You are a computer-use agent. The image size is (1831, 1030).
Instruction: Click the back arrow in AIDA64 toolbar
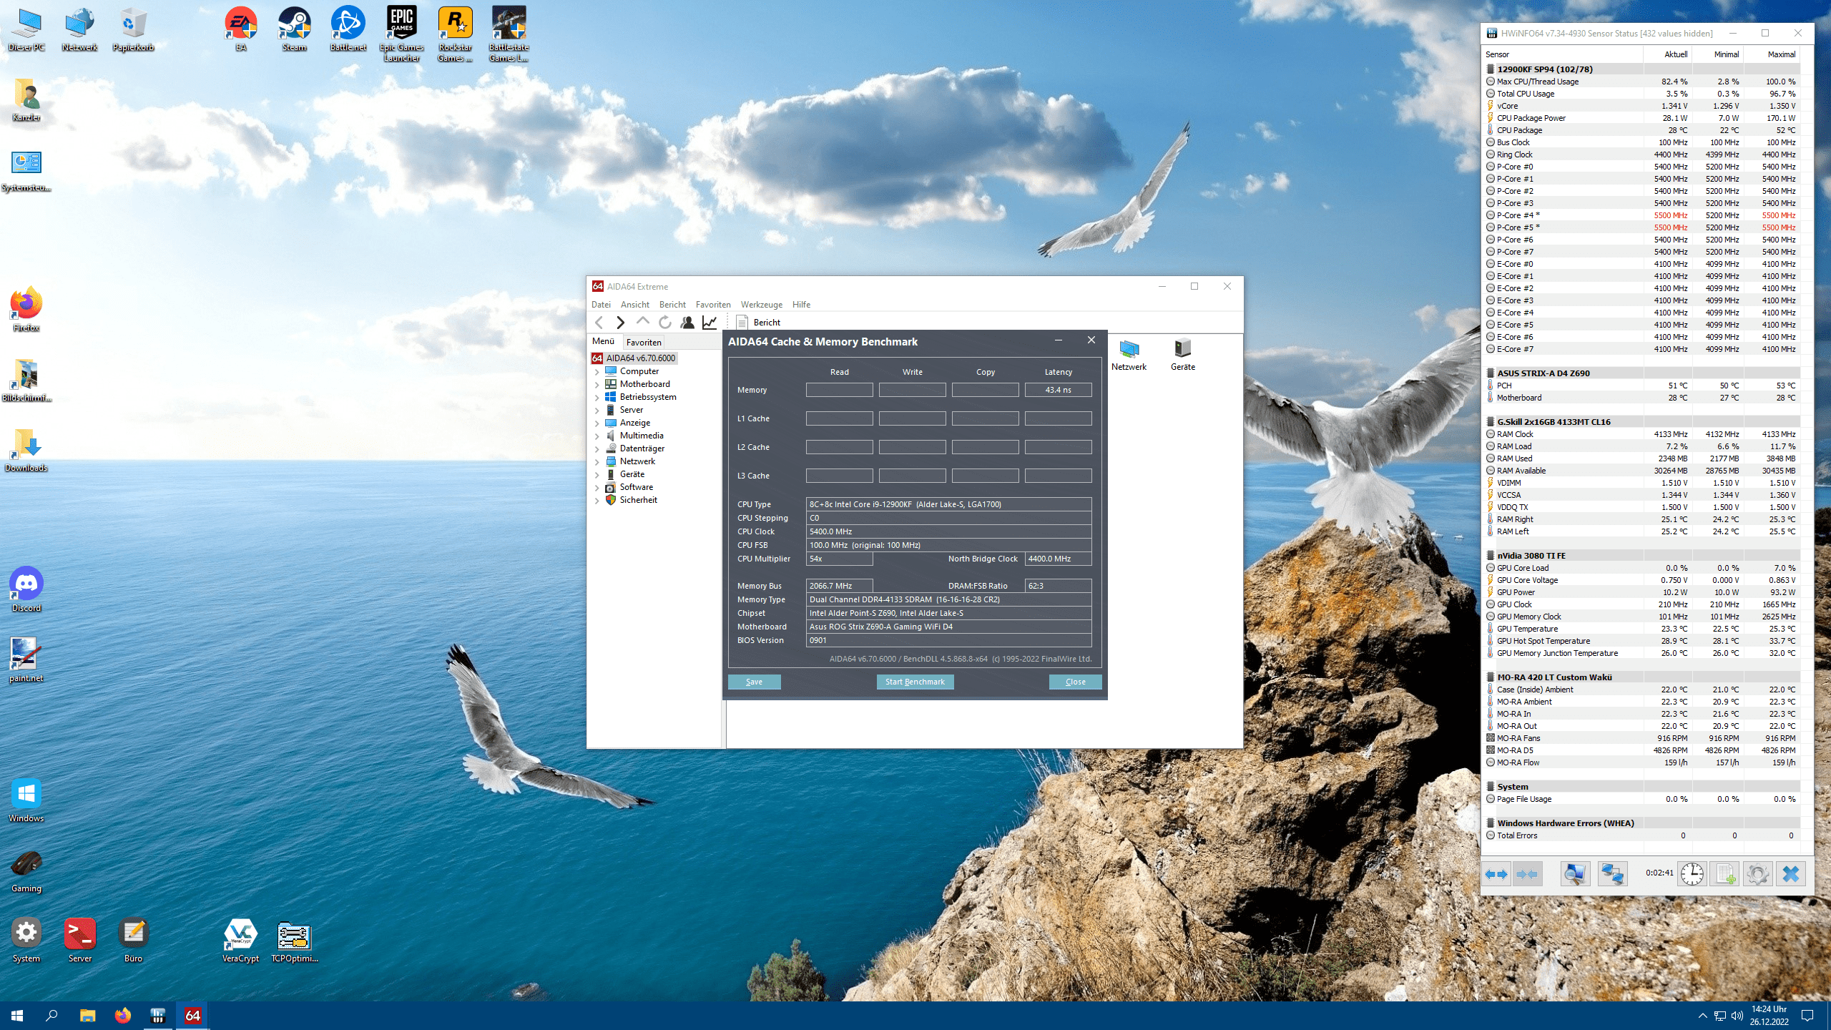point(599,323)
